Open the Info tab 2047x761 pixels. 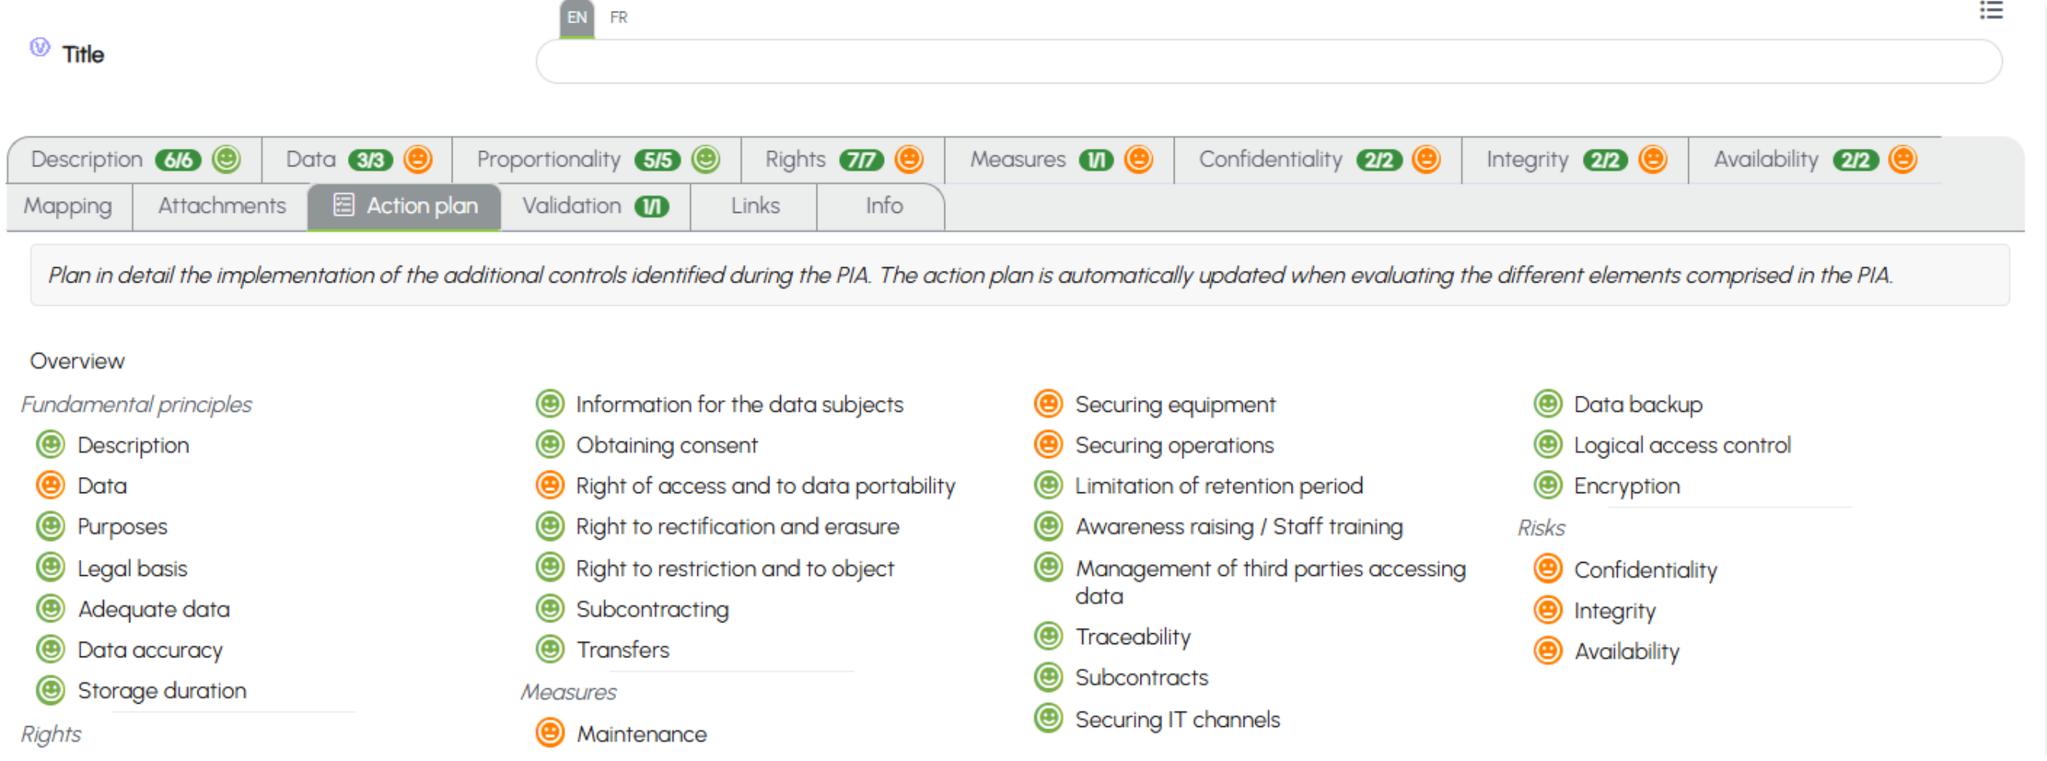882,206
